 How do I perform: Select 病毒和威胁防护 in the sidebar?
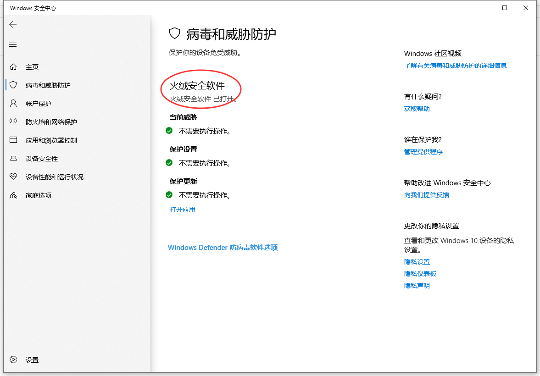coord(48,85)
